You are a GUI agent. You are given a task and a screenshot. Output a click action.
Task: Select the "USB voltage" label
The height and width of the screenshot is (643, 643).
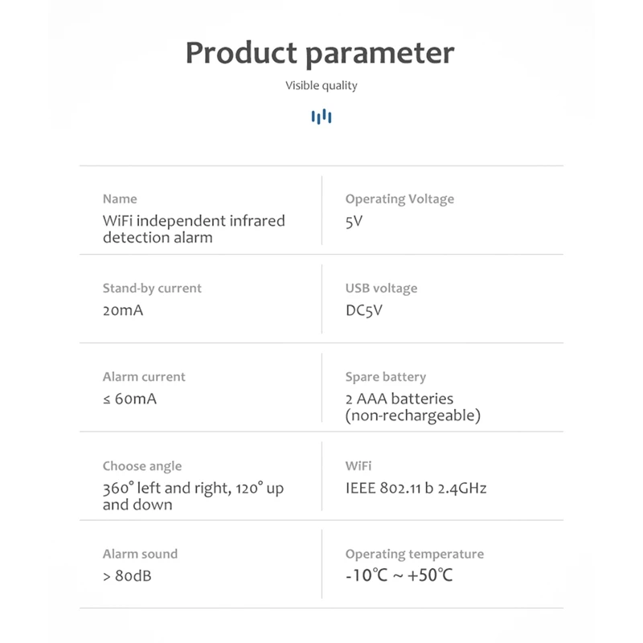click(381, 288)
